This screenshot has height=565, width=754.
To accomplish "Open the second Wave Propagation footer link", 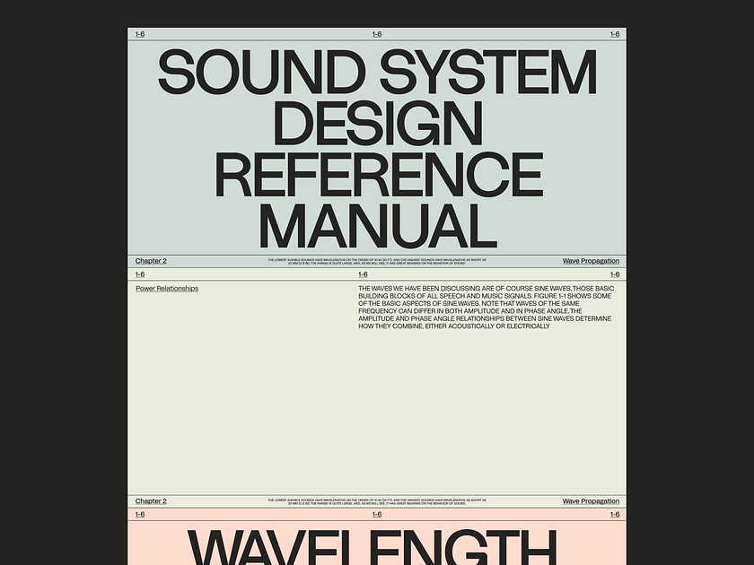I will [x=590, y=501].
